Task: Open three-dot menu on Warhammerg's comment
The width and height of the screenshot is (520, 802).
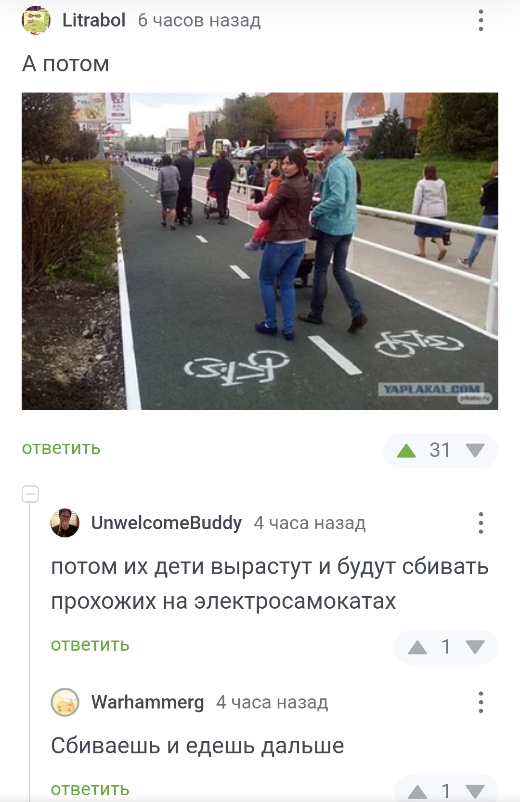Action: 481,702
